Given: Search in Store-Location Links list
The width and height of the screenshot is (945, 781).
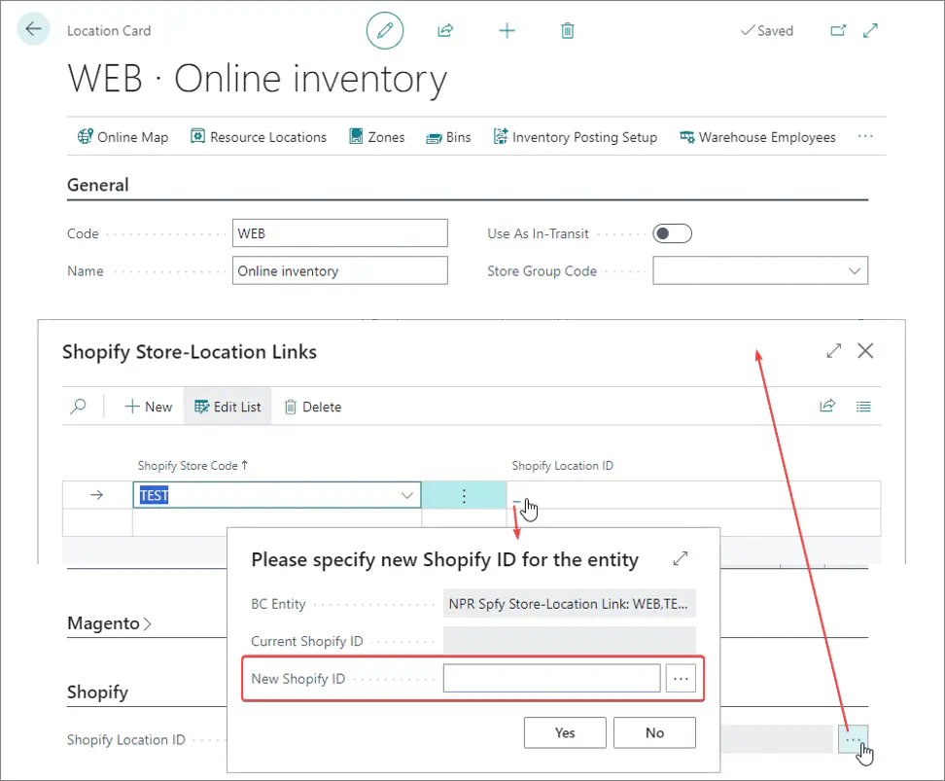Looking at the screenshot, I should 79,407.
